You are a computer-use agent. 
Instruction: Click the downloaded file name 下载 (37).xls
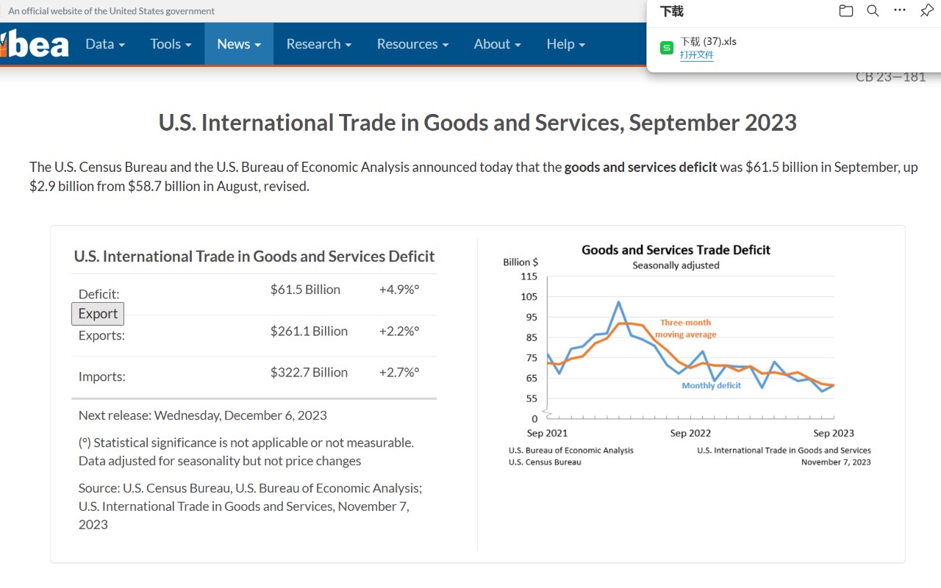708,41
